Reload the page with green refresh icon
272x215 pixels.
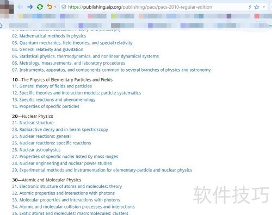point(40,7)
